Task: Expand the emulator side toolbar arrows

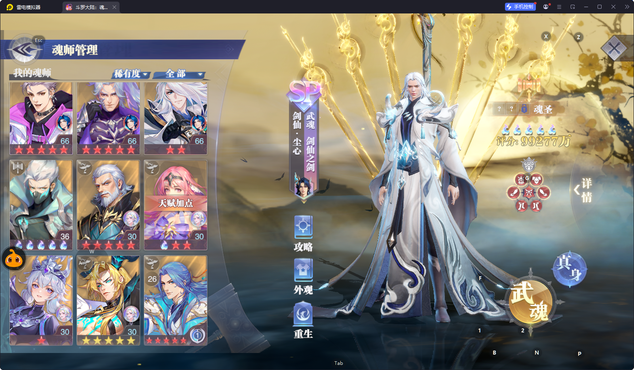Action: point(627,7)
